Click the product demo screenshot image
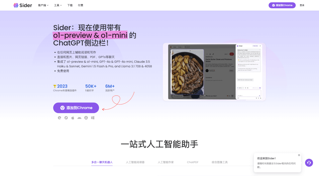Screen dimensions: 319x176 coord(214,72)
